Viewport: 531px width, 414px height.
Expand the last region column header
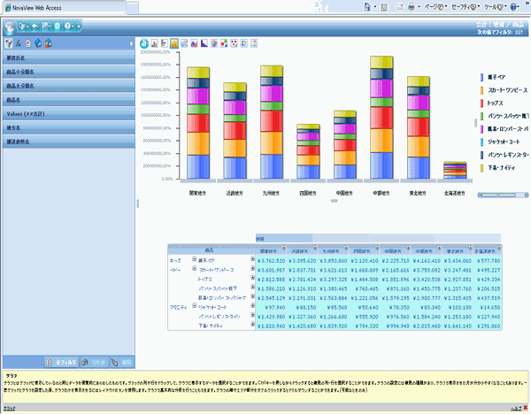(499, 248)
